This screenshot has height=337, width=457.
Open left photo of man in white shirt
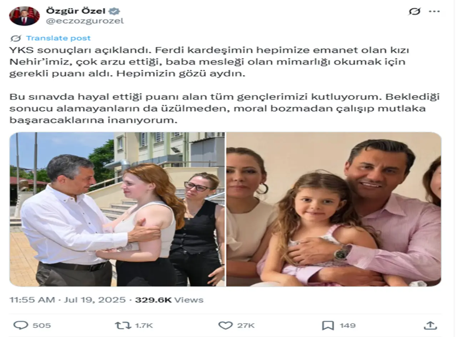click(x=117, y=209)
